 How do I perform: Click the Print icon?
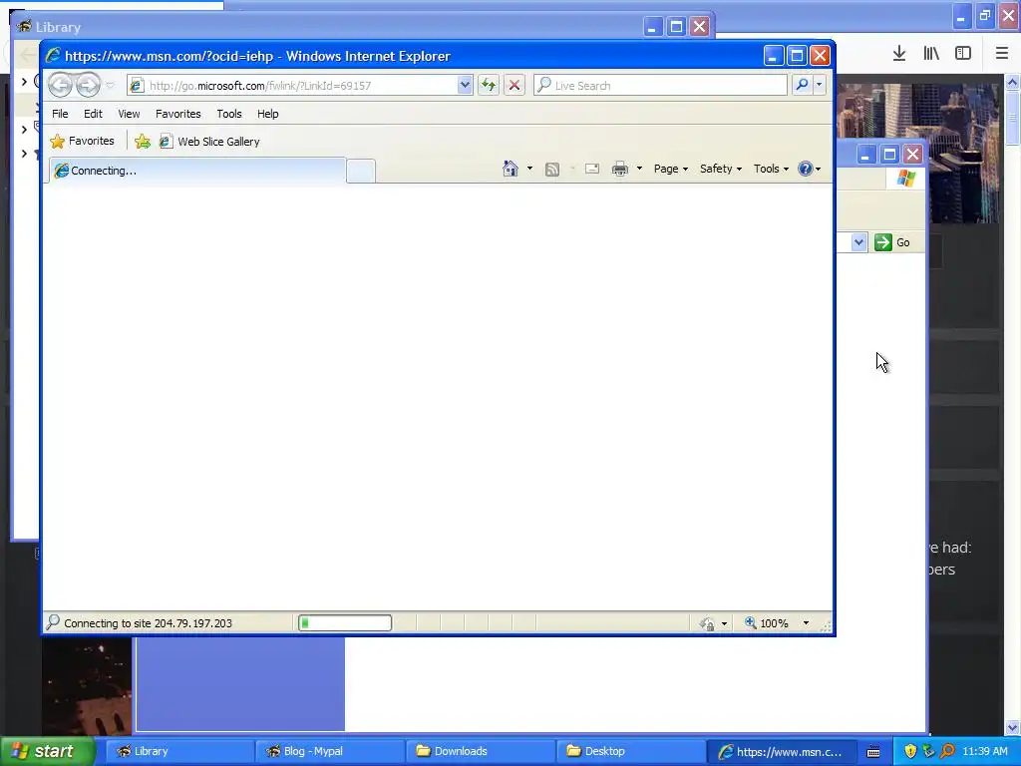pyautogui.click(x=620, y=169)
